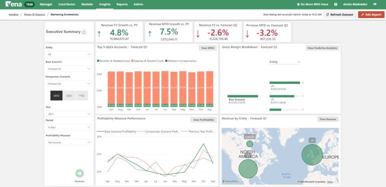386x187 pixels.
Task: Click the Power BI Reports breadcrumb link
Action: [34, 14]
